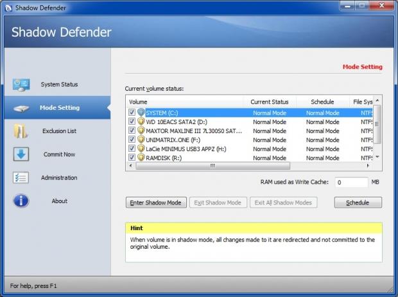Select the LaCie MINIMUS USB3 APPZ (H:) row
The image size is (398, 297).
click(x=249, y=148)
